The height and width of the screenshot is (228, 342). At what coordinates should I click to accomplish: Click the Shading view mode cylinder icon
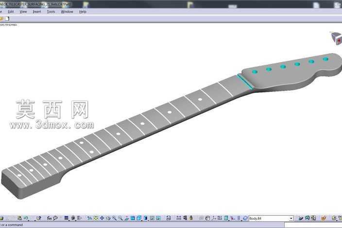click(145, 218)
